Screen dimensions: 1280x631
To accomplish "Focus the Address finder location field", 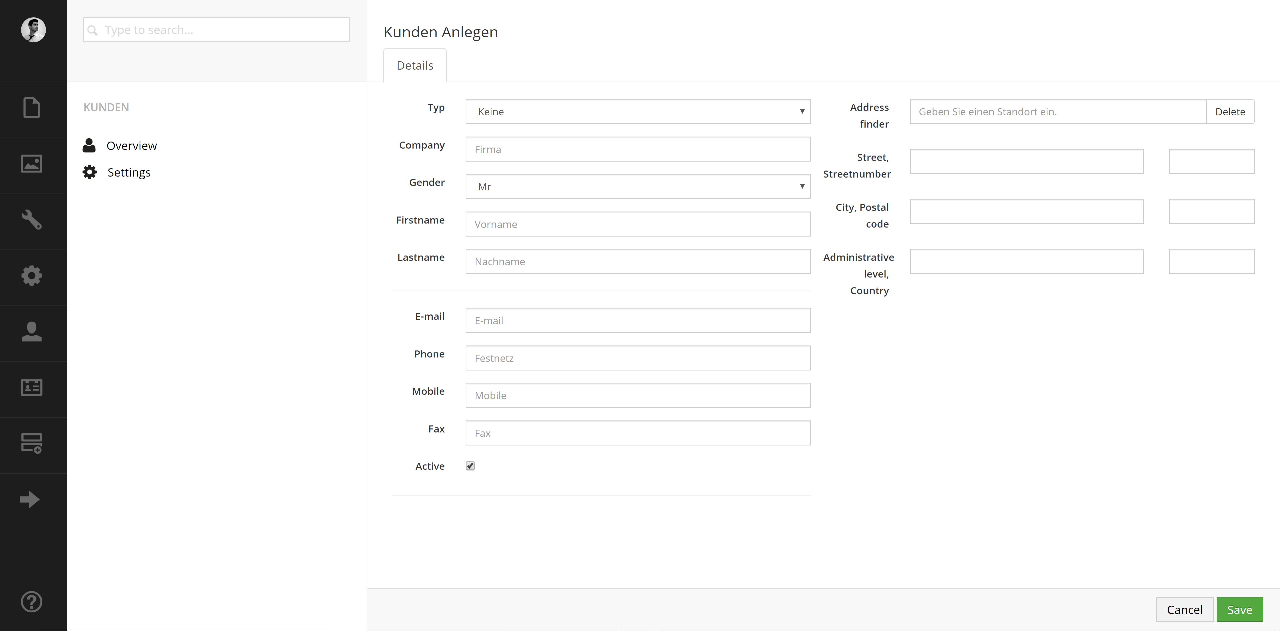I will (x=1058, y=112).
